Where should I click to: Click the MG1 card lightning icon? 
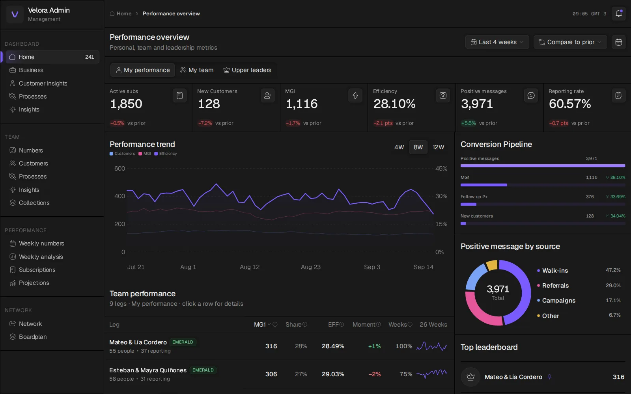[x=355, y=95]
